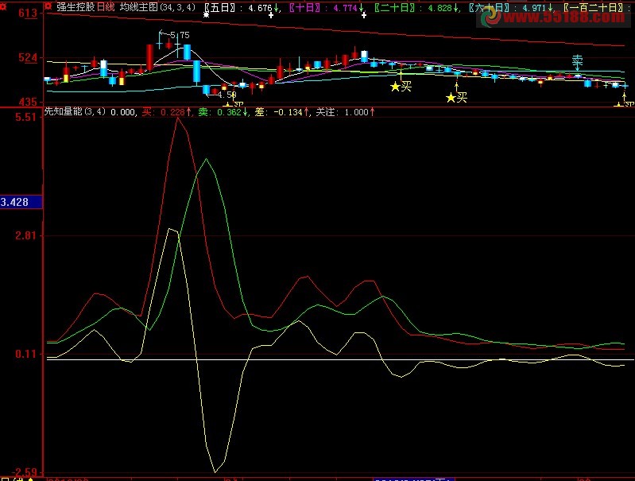Click the first ★买 buy signal marker
This screenshot has height=481, width=635.
click(x=401, y=87)
